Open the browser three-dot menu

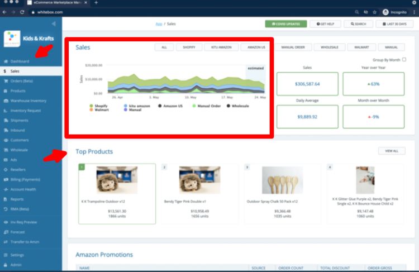pyautogui.click(x=415, y=12)
